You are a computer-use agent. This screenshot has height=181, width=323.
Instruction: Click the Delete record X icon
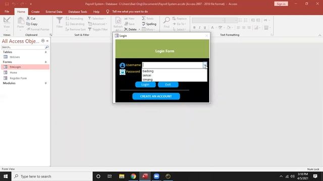pos(126,29)
